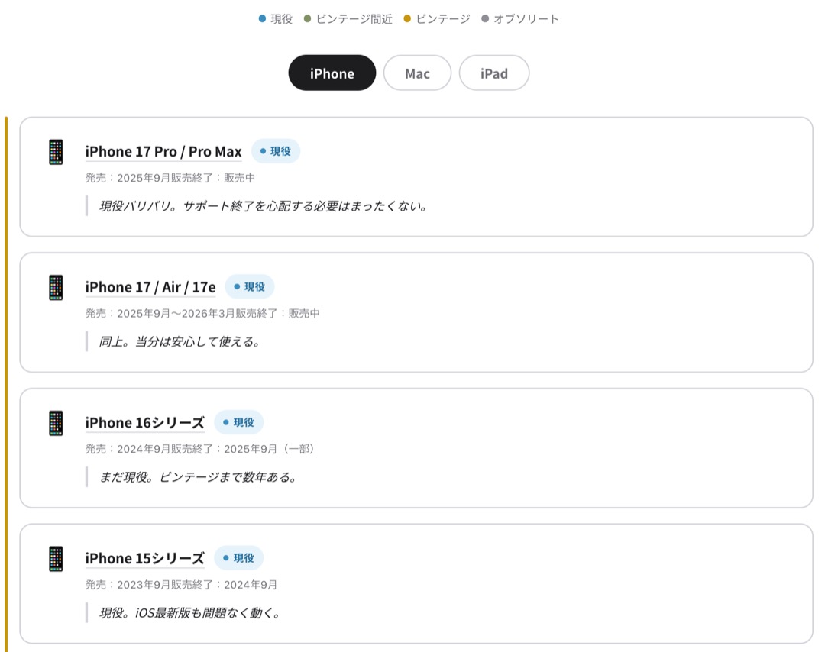This screenshot has width=825, height=652.
Task: Switch to the Mac tab
Action: pyautogui.click(x=417, y=73)
